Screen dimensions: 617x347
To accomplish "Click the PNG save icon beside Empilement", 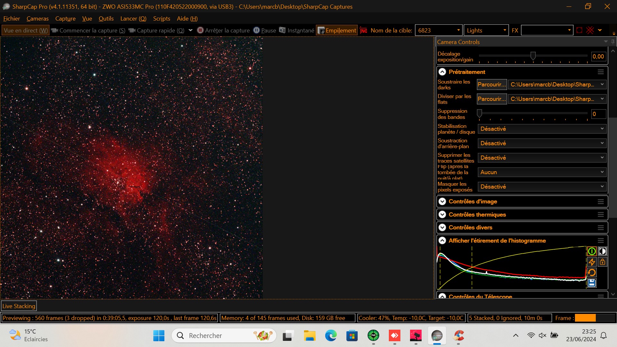I will tap(363, 30).
